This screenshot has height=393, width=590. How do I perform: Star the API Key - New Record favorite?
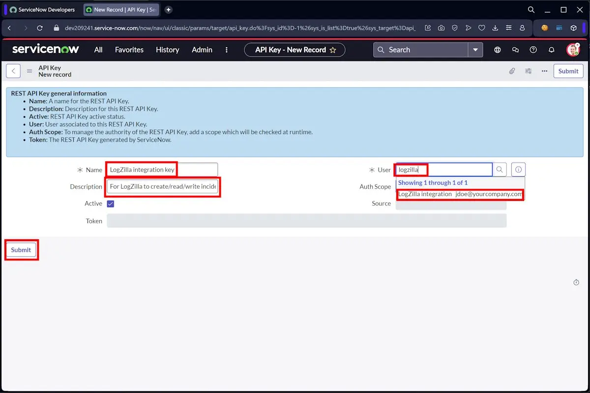point(333,49)
